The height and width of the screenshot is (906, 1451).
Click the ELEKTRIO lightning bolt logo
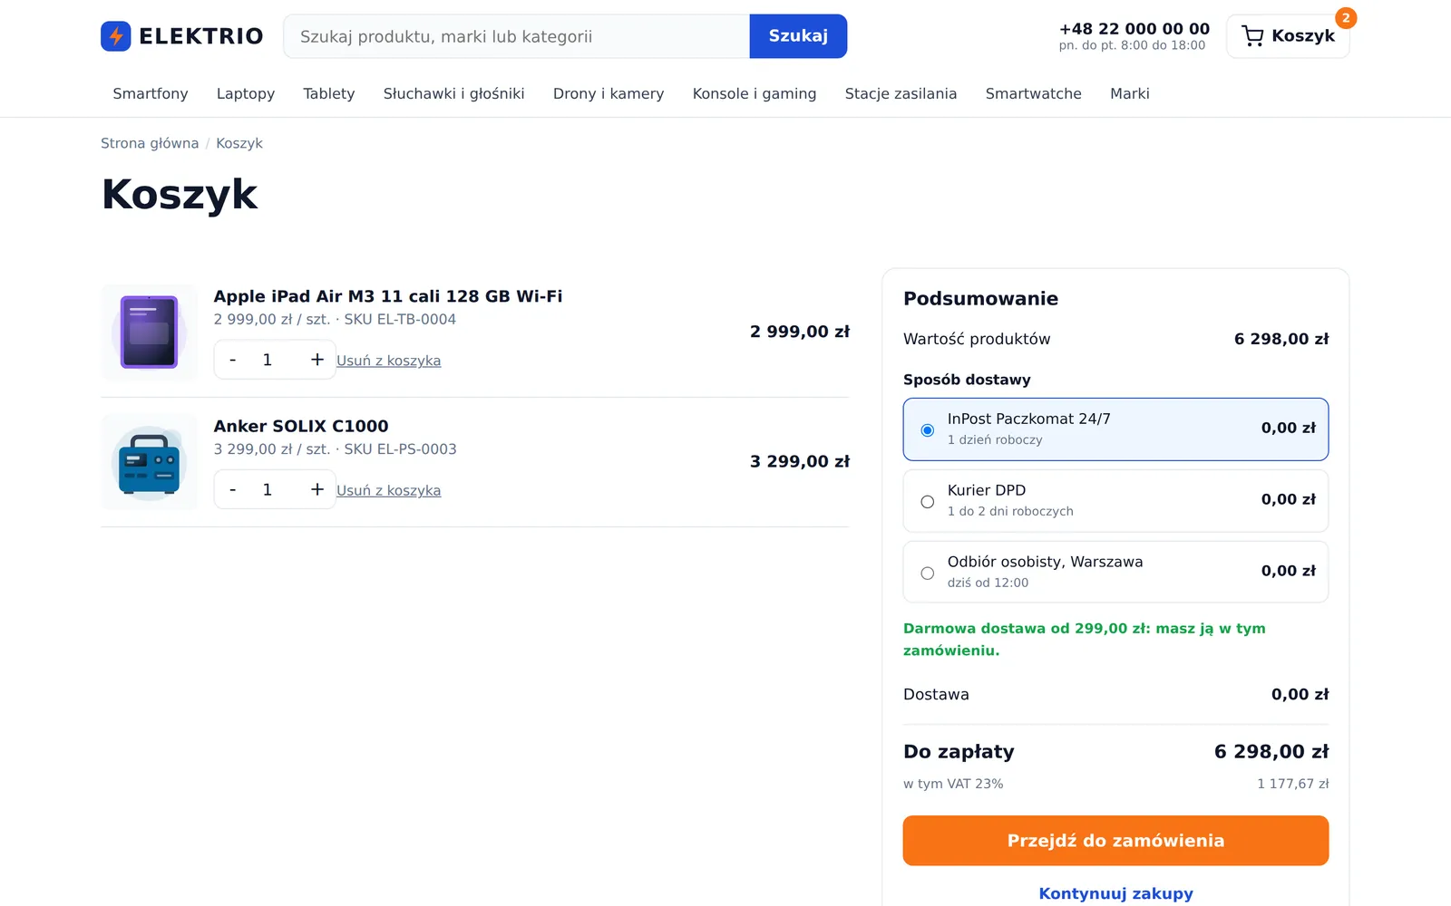click(116, 36)
